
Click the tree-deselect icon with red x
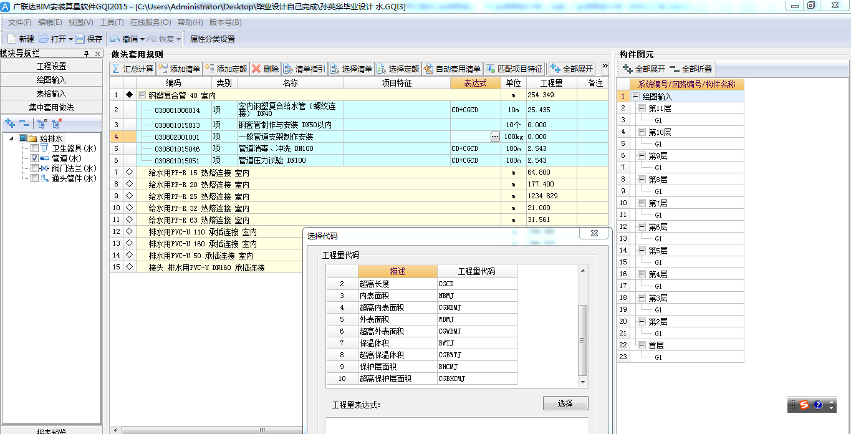coord(56,123)
